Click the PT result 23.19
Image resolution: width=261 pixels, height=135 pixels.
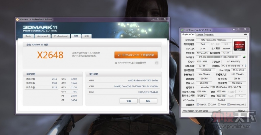pos(74,96)
